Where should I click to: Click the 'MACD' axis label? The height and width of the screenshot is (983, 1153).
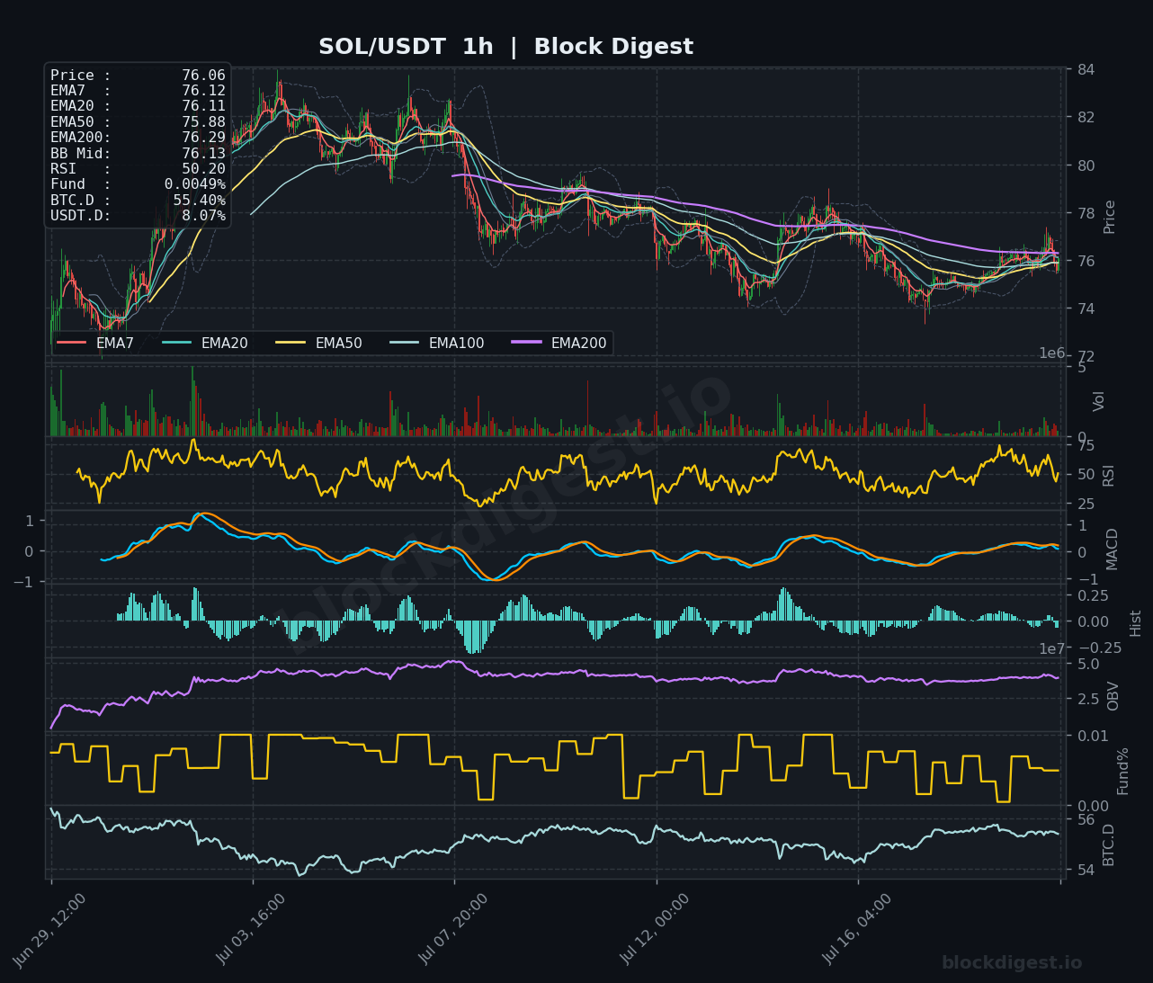coord(1112,549)
